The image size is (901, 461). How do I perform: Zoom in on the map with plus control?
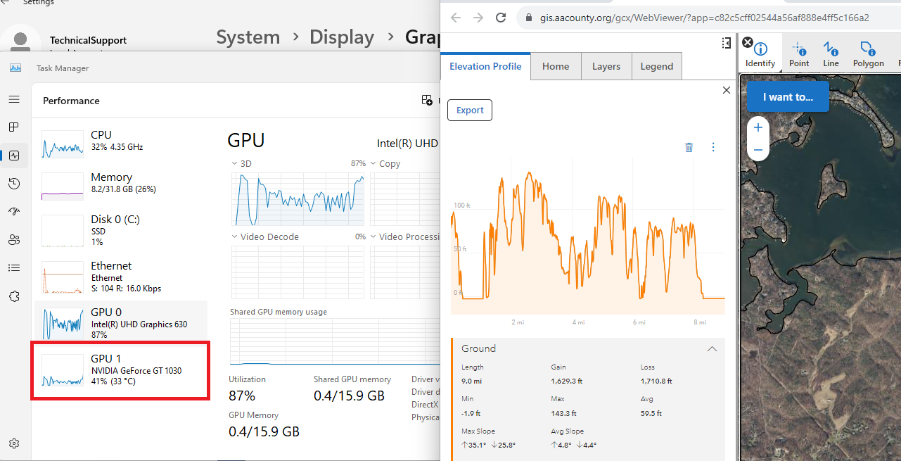point(758,127)
